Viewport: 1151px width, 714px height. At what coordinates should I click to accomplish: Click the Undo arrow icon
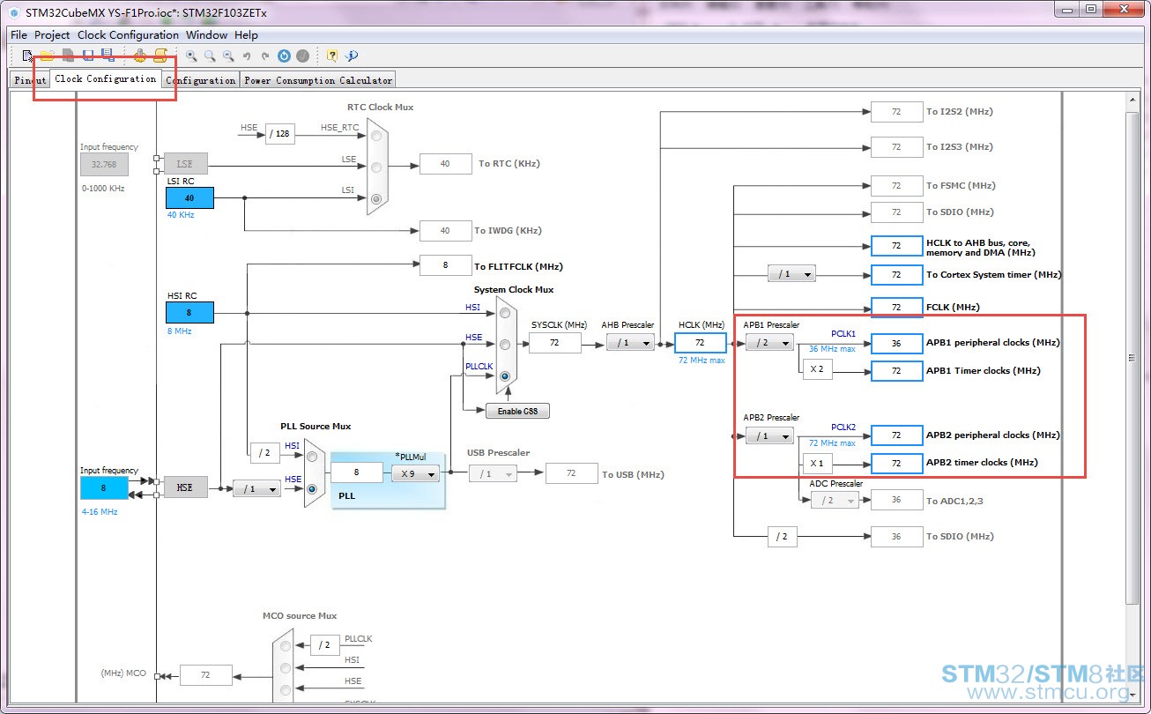[x=247, y=56]
